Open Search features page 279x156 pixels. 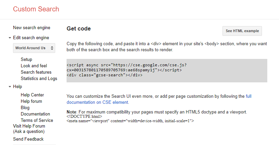pyautogui.click(x=36, y=72)
